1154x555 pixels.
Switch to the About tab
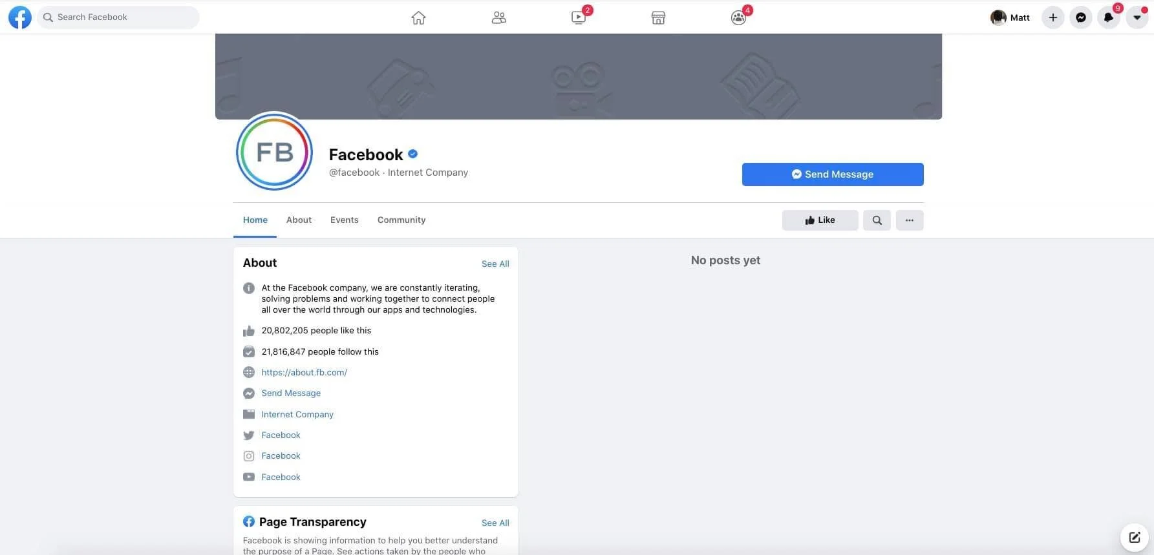click(299, 220)
